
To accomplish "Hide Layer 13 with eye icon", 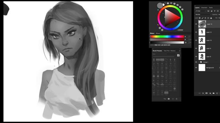I will point(196,24).
